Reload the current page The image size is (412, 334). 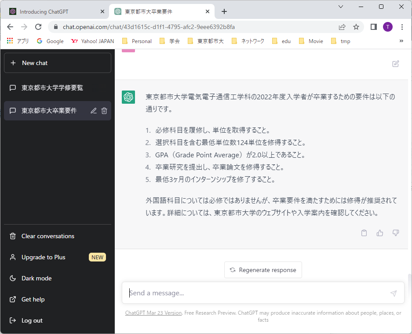38,27
